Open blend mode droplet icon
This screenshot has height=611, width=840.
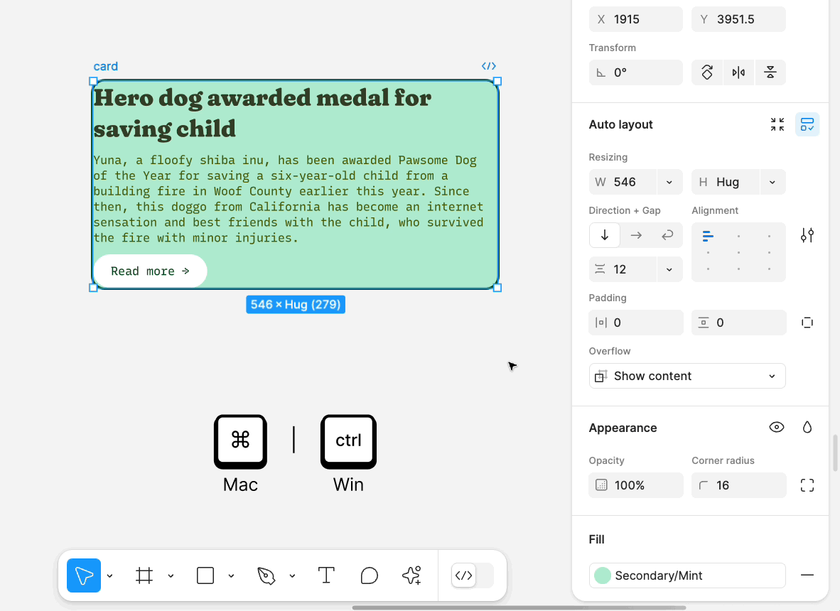click(x=807, y=427)
